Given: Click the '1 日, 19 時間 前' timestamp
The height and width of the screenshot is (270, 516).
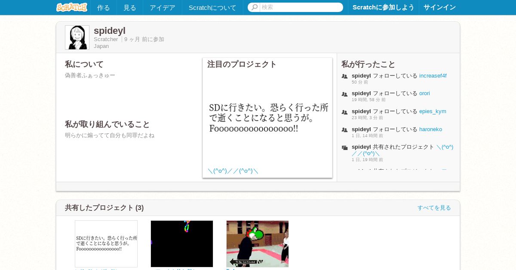Looking at the screenshot, I should pyautogui.click(x=367, y=159).
